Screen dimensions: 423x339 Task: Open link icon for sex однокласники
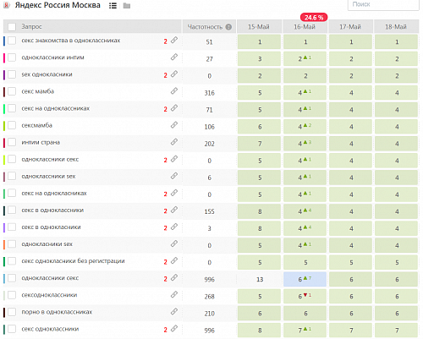(x=174, y=74)
